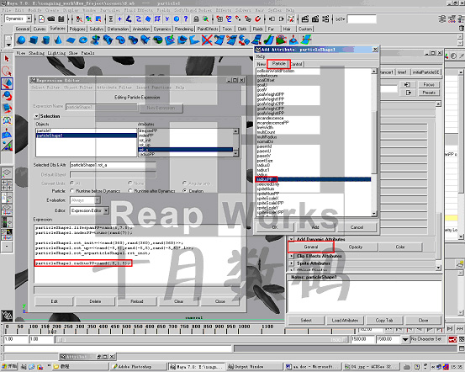Open the Dynamics menu set dropdown

coord(29,19)
